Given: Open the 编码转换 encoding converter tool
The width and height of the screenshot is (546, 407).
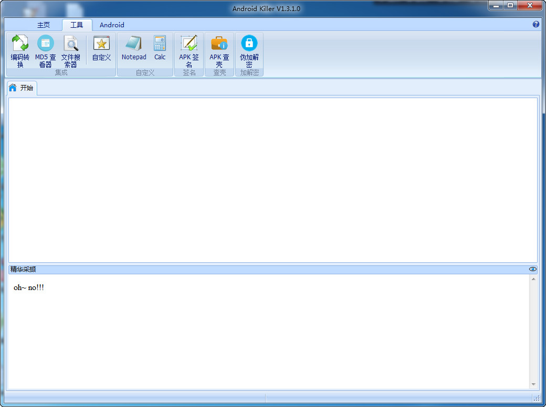Looking at the screenshot, I should tap(20, 51).
